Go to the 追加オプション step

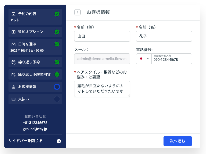(x=31, y=32)
